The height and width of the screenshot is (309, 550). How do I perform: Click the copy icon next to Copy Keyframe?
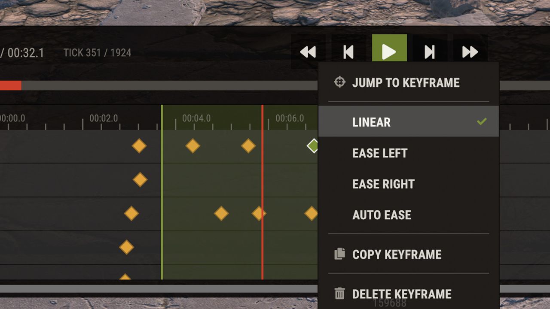(x=339, y=254)
